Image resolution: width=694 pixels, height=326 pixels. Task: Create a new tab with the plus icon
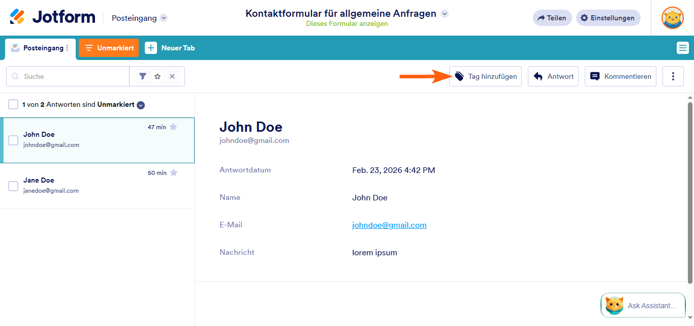pyautogui.click(x=150, y=47)
